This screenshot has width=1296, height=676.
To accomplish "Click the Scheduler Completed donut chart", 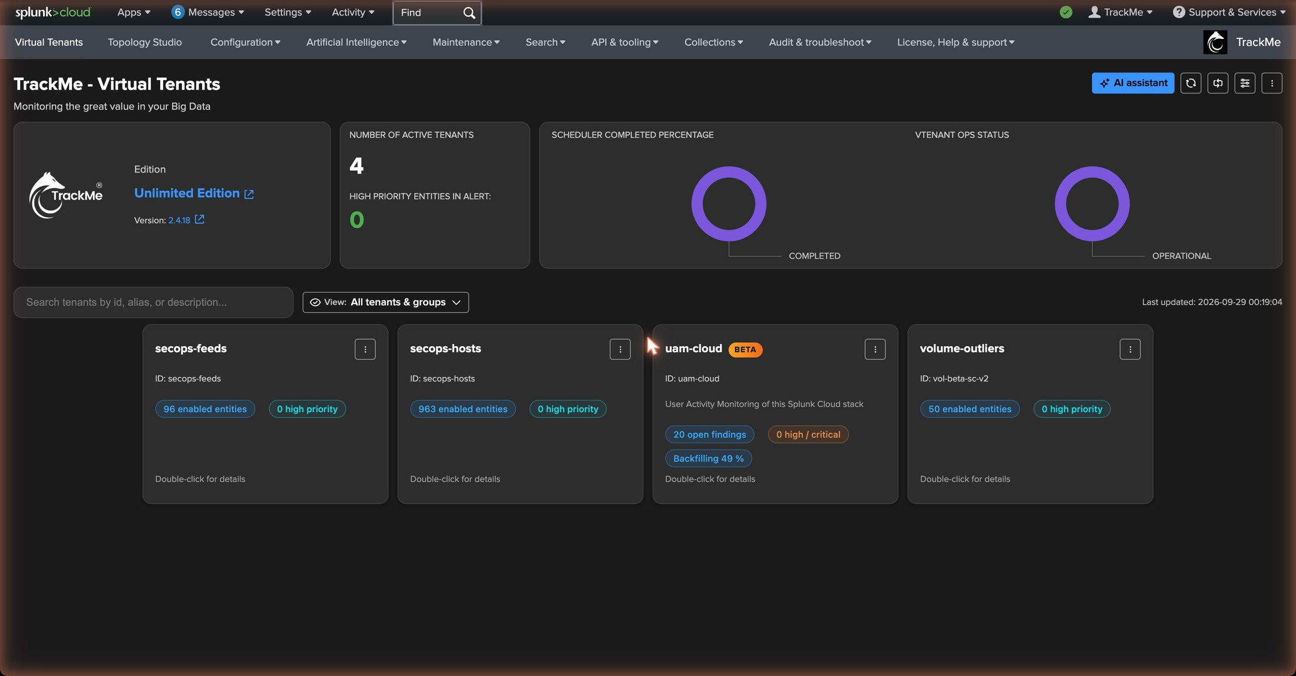I will click(729, 204).
